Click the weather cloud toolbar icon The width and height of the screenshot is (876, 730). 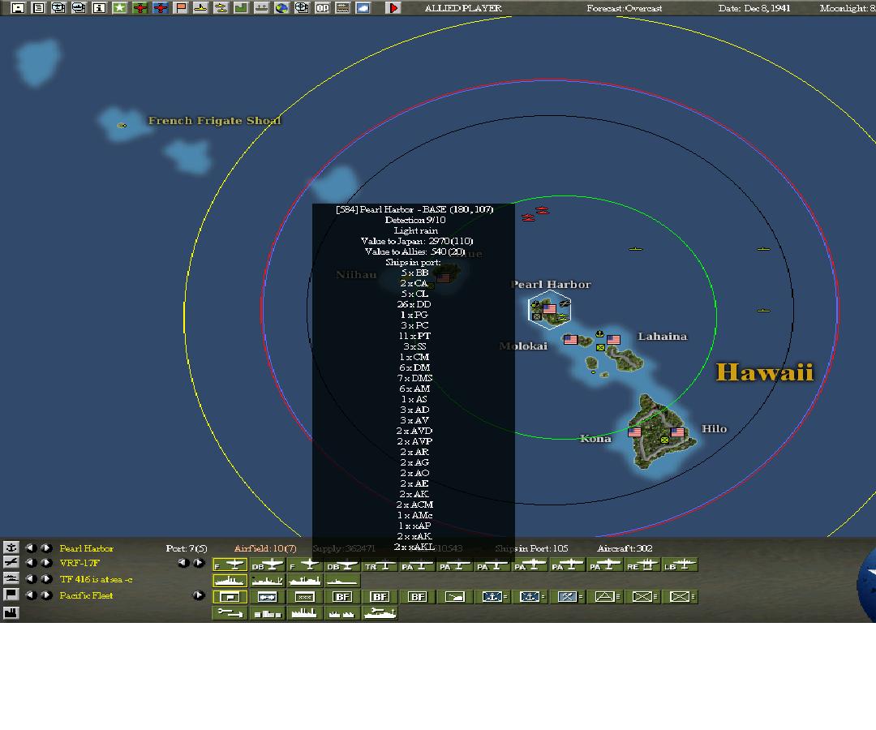pyautogui.click(x=363, y=8)
